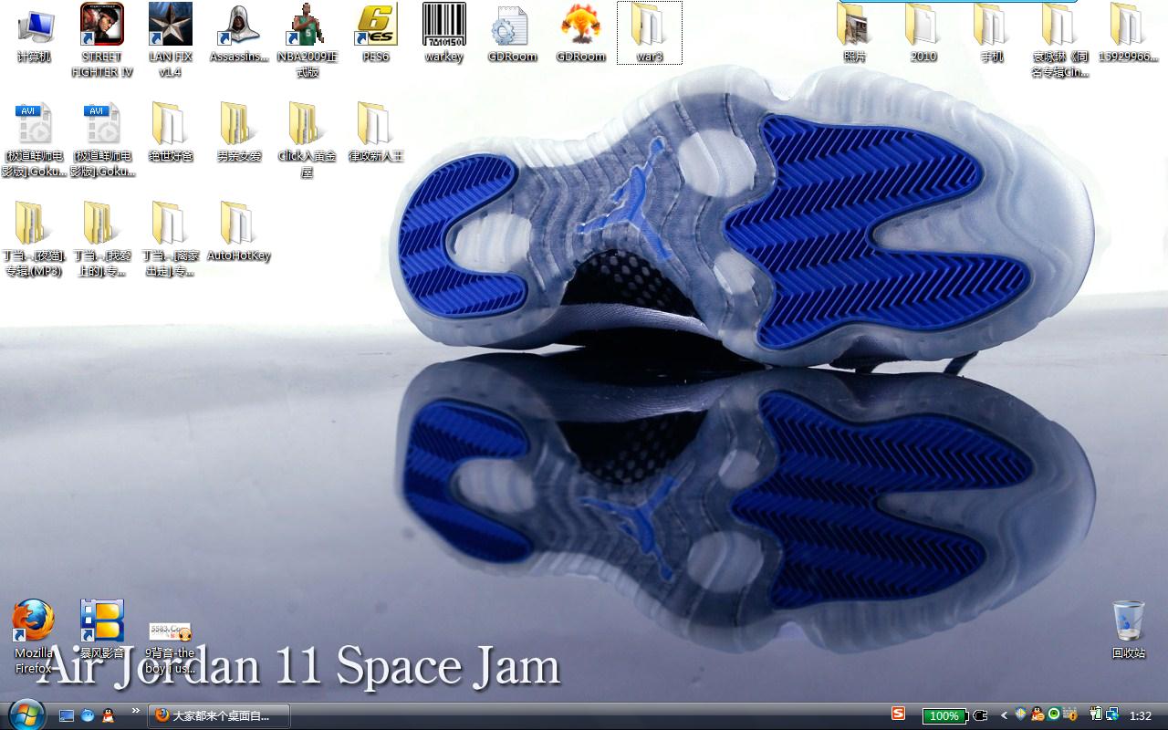
Task: Click the blue shield tray icon
Action: point(1021,714)
